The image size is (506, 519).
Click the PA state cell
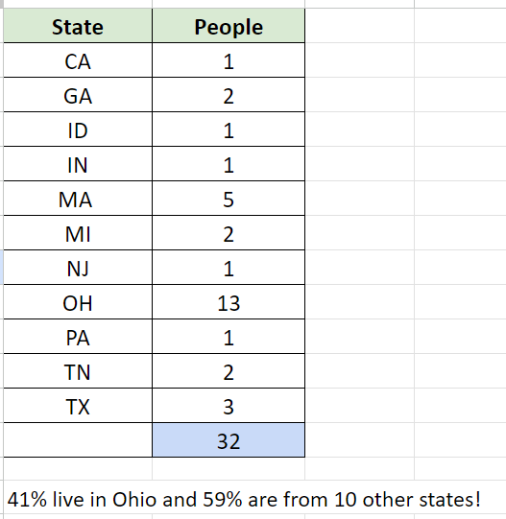(x=78, y=338)
